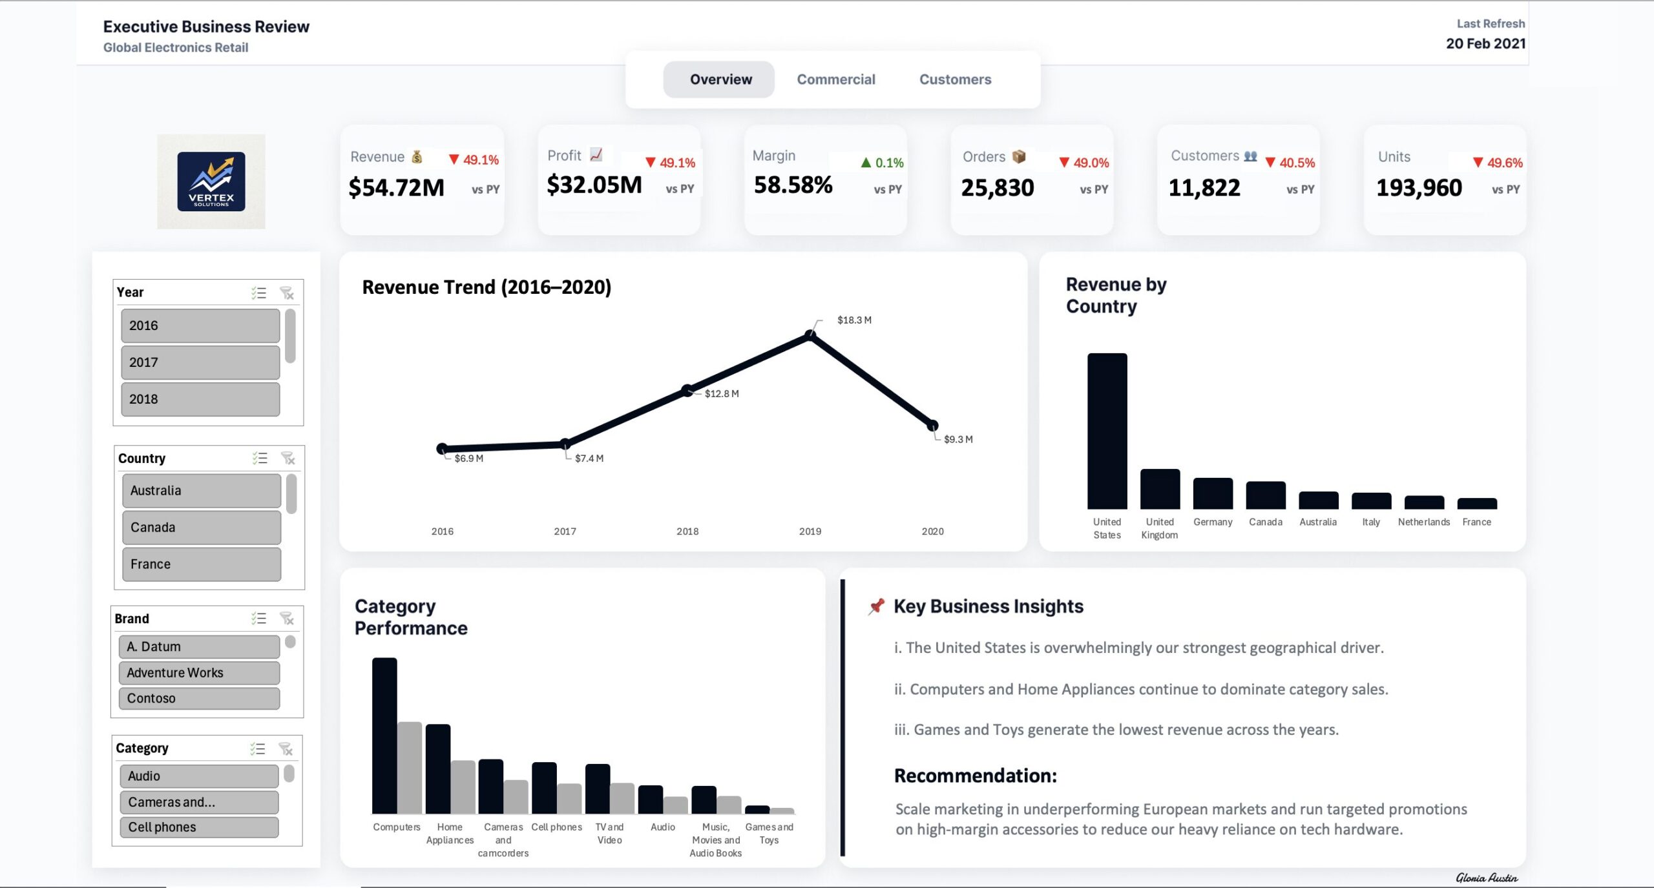Clear the Country slicer filter

288,459
